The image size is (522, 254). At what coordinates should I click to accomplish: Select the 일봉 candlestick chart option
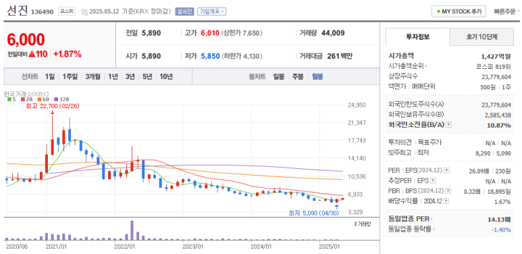pyautogui.click(x=279, y=76)
